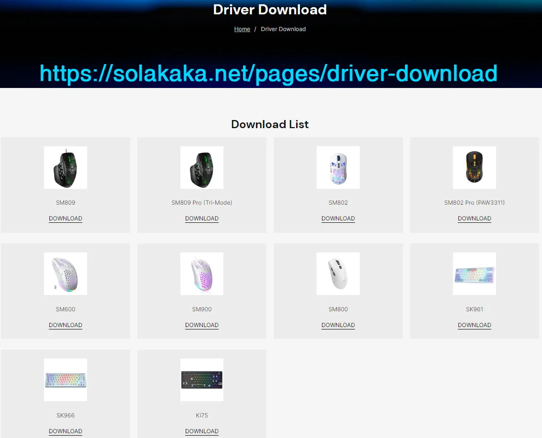Download the SM809 driver
This screenshot has height=438, width=542.
coord(66,219)
